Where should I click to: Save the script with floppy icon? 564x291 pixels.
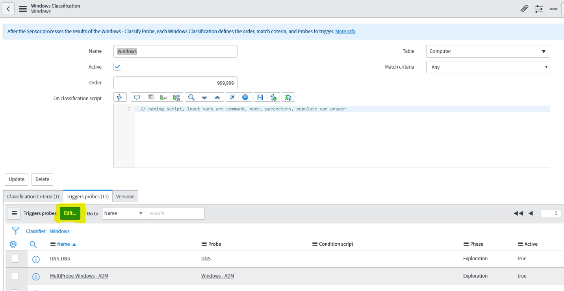pyautogui.click(x=260, y=97)
